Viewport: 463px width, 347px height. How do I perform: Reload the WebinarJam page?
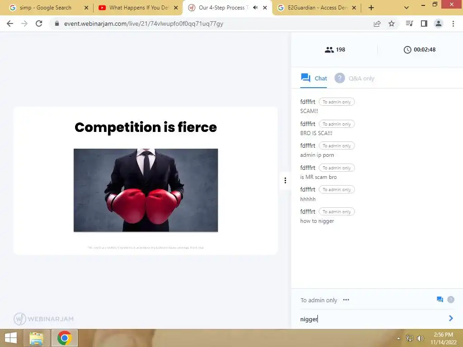click(39, 23)
